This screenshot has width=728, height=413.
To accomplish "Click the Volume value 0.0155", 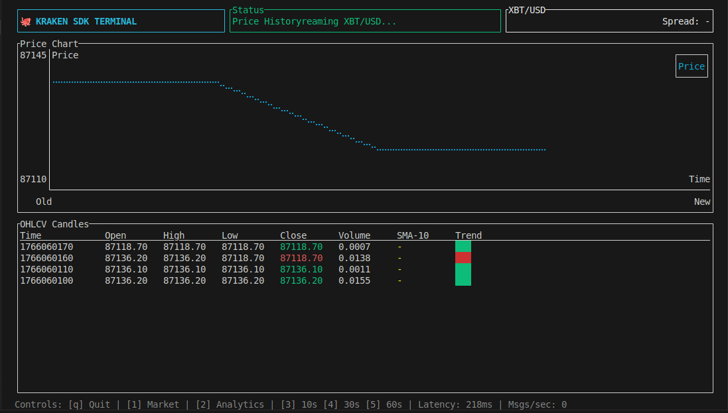I will (x=354, y=281).
